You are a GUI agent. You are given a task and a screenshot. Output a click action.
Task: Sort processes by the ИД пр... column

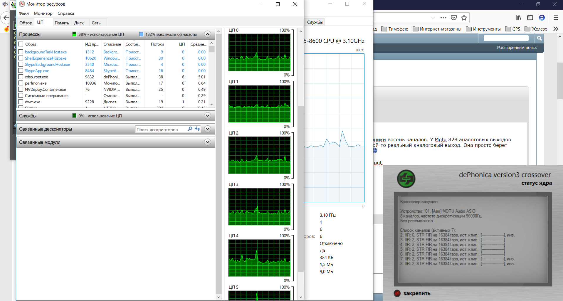tap(92, 44)
